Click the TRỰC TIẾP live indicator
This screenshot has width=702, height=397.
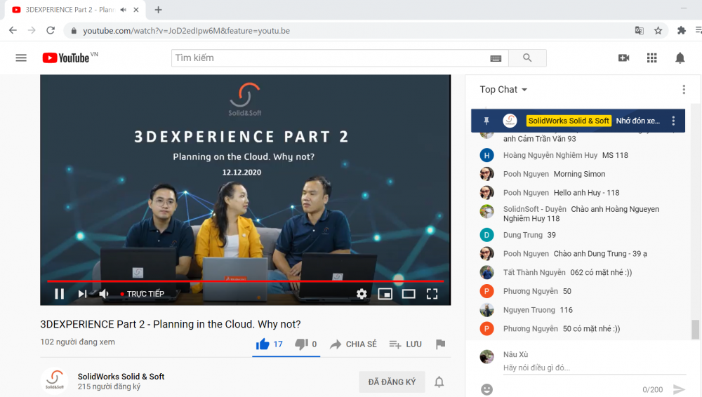[x=143, y=294]
